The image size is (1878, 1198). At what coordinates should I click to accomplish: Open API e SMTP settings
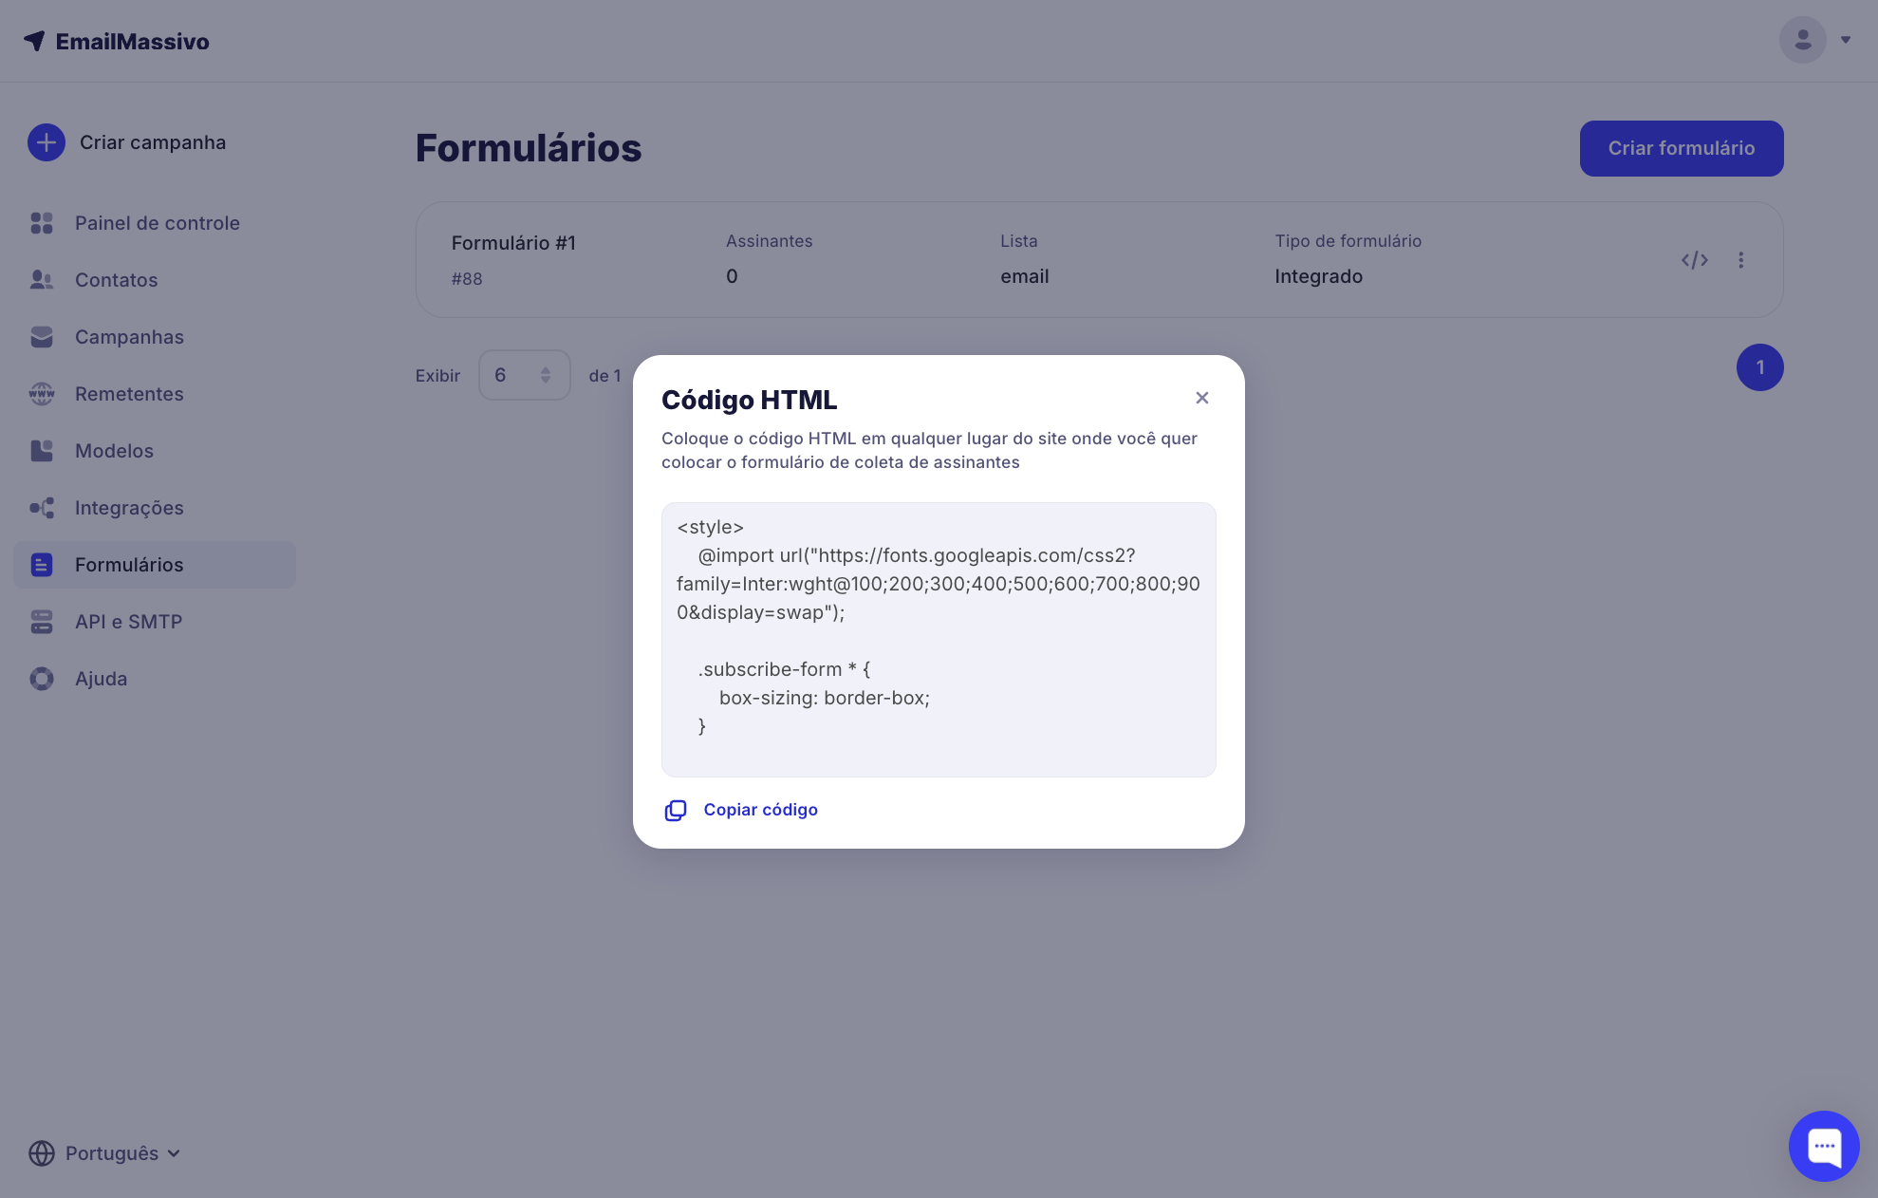click(128, 622)
